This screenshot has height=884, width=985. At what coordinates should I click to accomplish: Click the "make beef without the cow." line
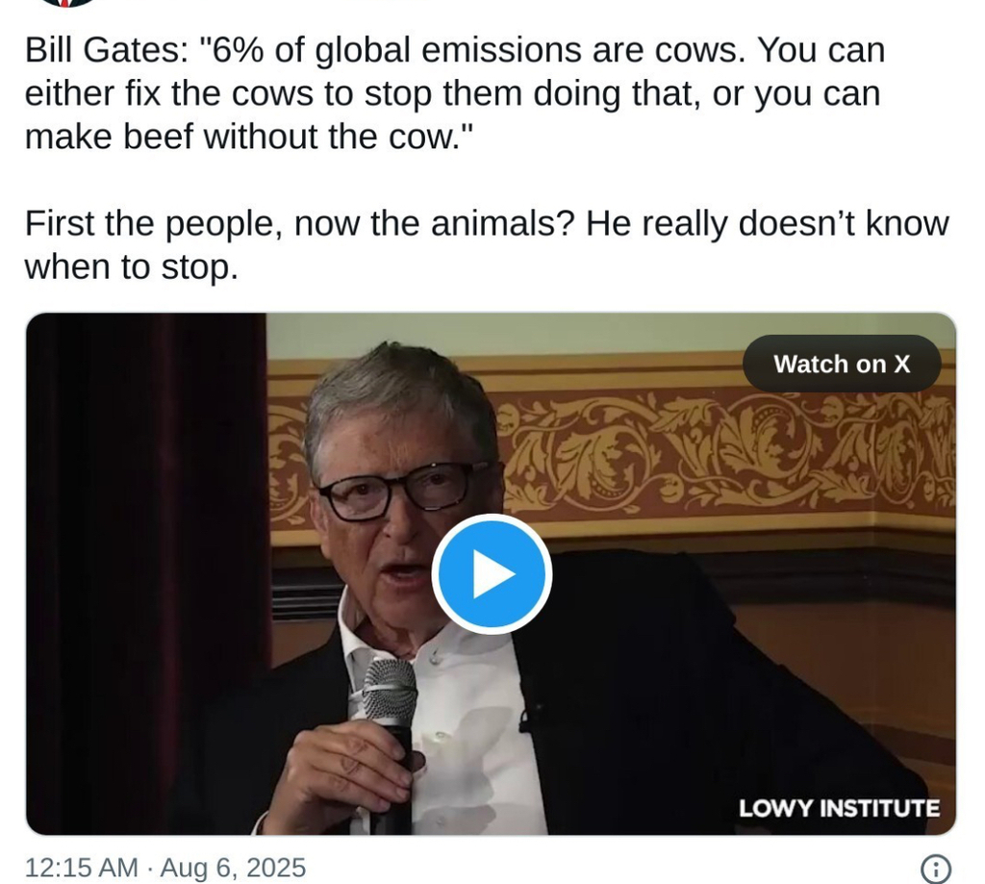coord(249,137)
